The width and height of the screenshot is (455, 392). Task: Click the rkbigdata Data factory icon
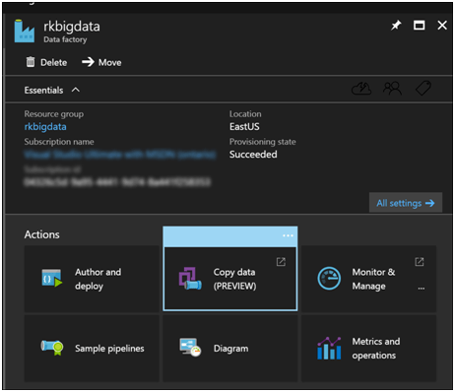click(x=25, y=32)
